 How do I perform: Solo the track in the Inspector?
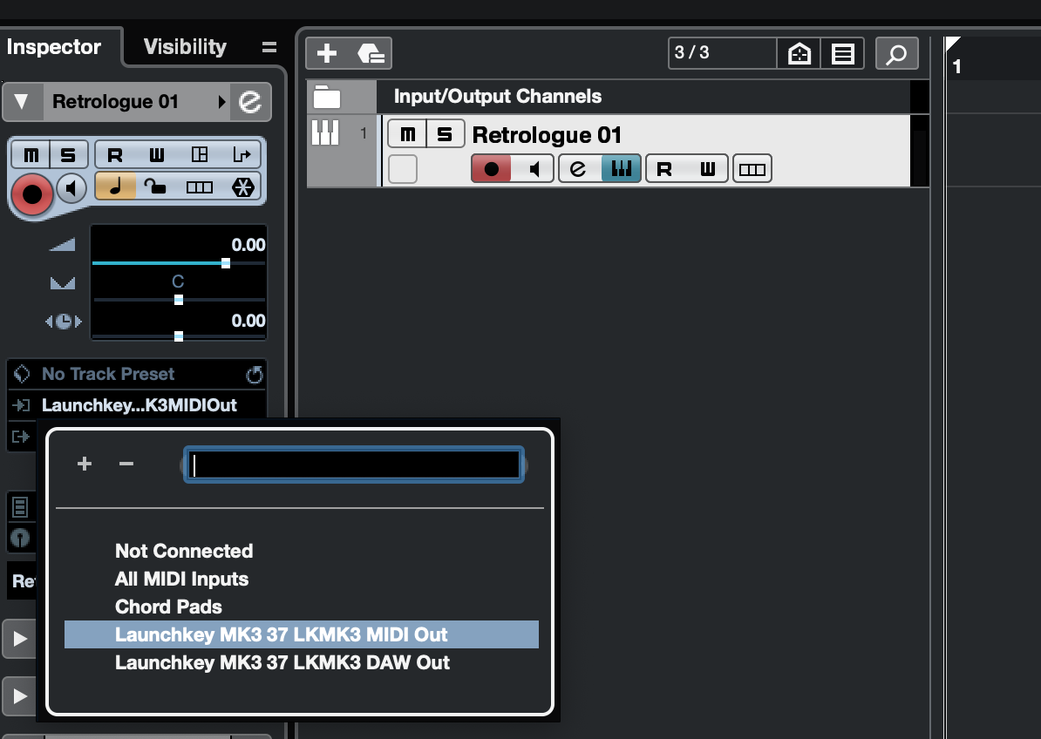point(68,155)
